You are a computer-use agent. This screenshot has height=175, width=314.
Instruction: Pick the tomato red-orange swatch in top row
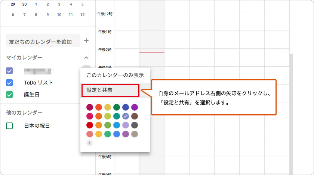pyautogui.click(x=99, y=107)
